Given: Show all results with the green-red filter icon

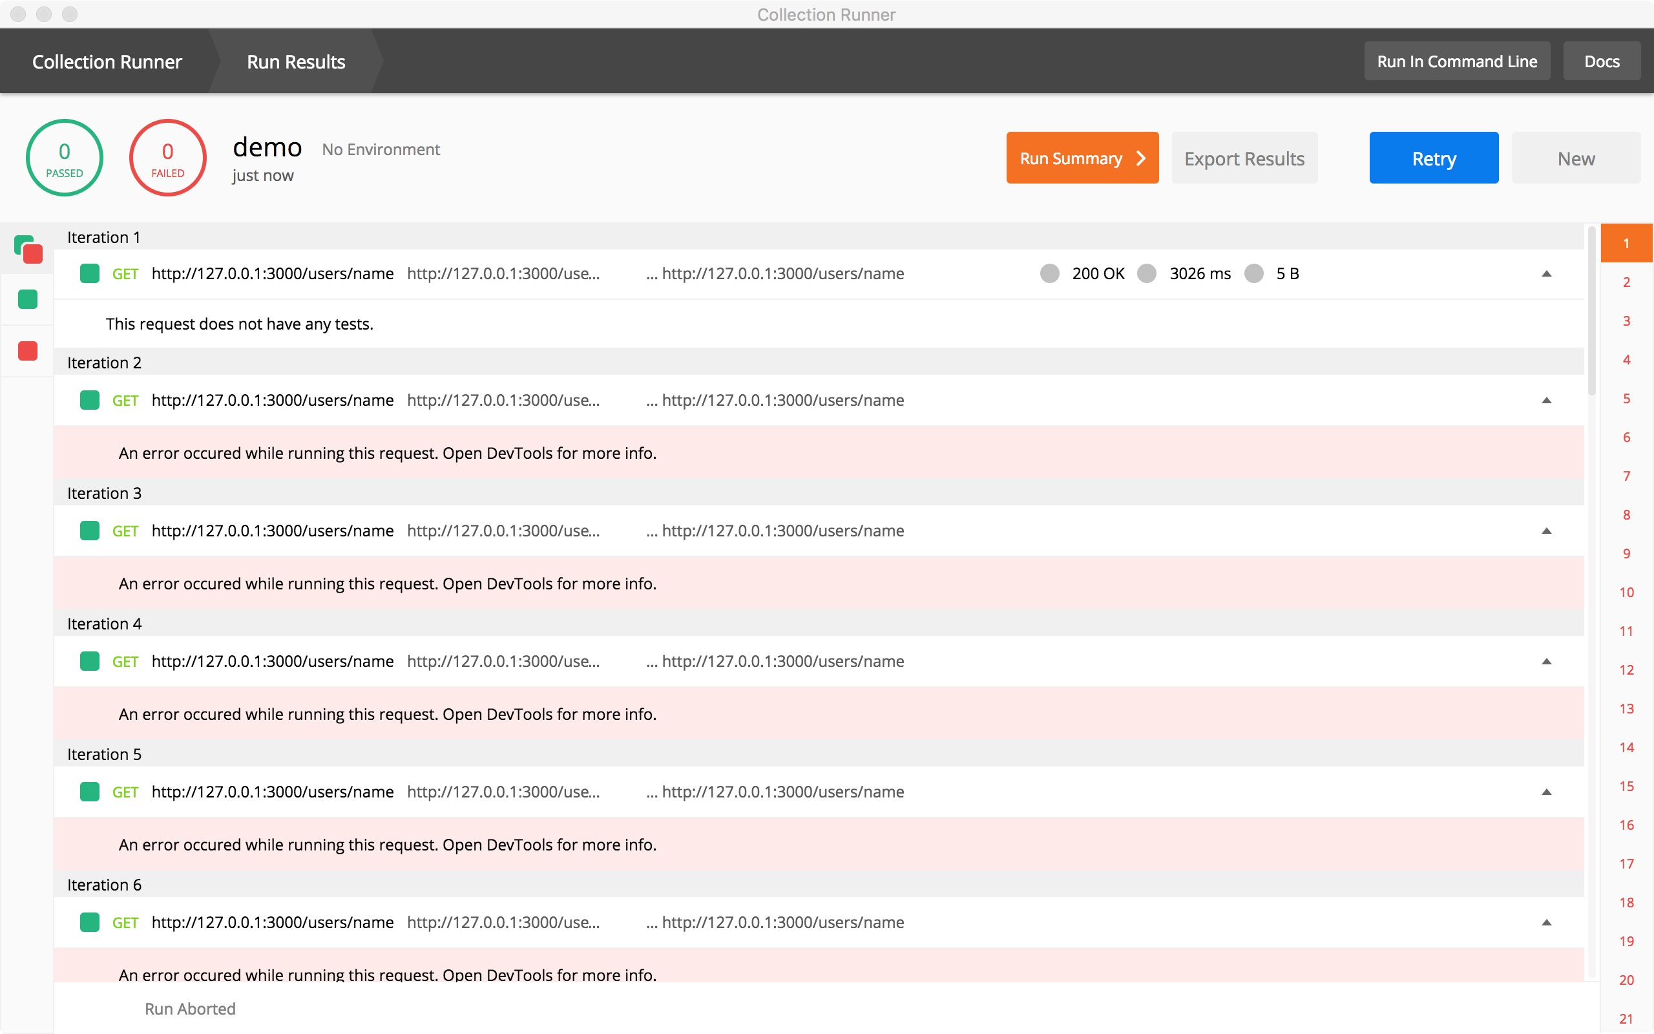Looking at the screenshot, I should (x=28, y=249).
